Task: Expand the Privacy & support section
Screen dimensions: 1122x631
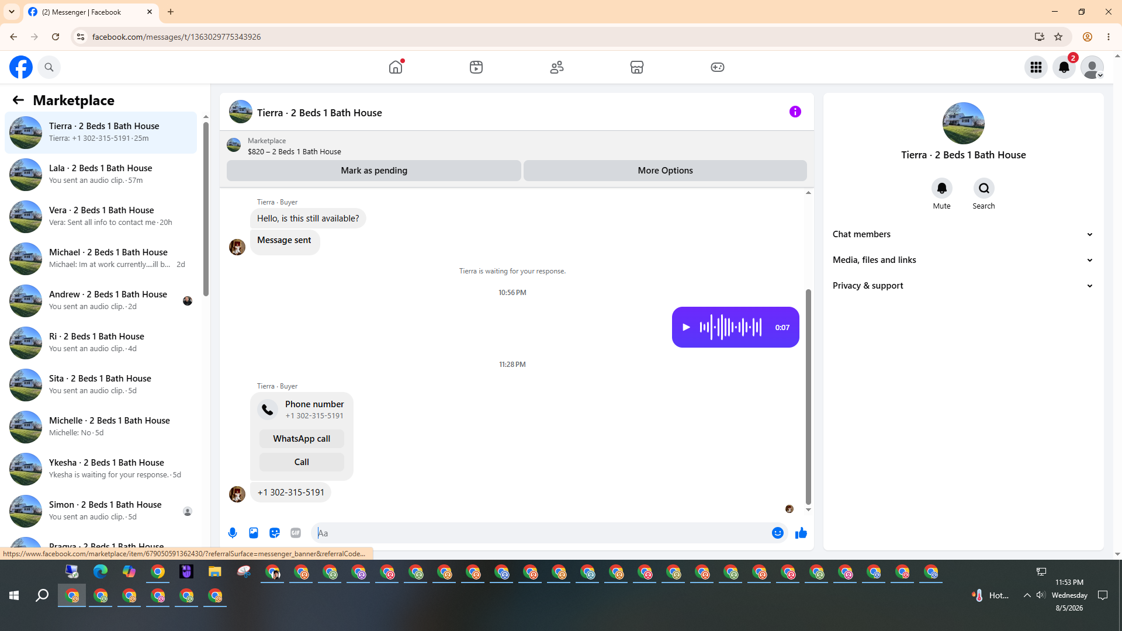Action: tap(963, 286)
